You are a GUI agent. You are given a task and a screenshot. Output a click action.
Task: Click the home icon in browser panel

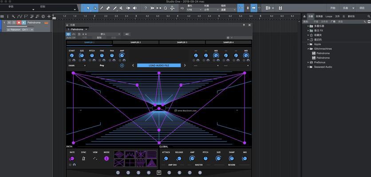[x=304, y=16]
